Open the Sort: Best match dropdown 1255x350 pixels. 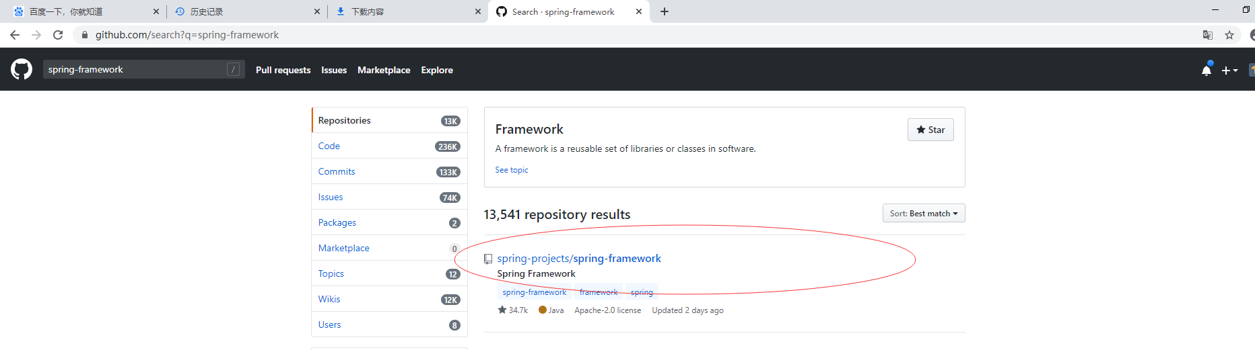pos(924,214)
